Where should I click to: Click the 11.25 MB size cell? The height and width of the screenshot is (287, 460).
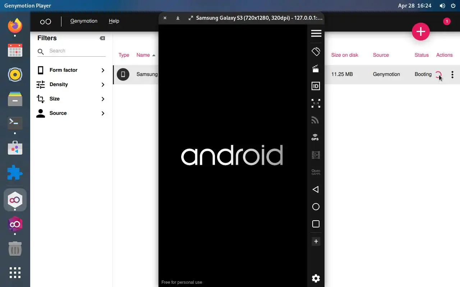click(x=342, y=74)
